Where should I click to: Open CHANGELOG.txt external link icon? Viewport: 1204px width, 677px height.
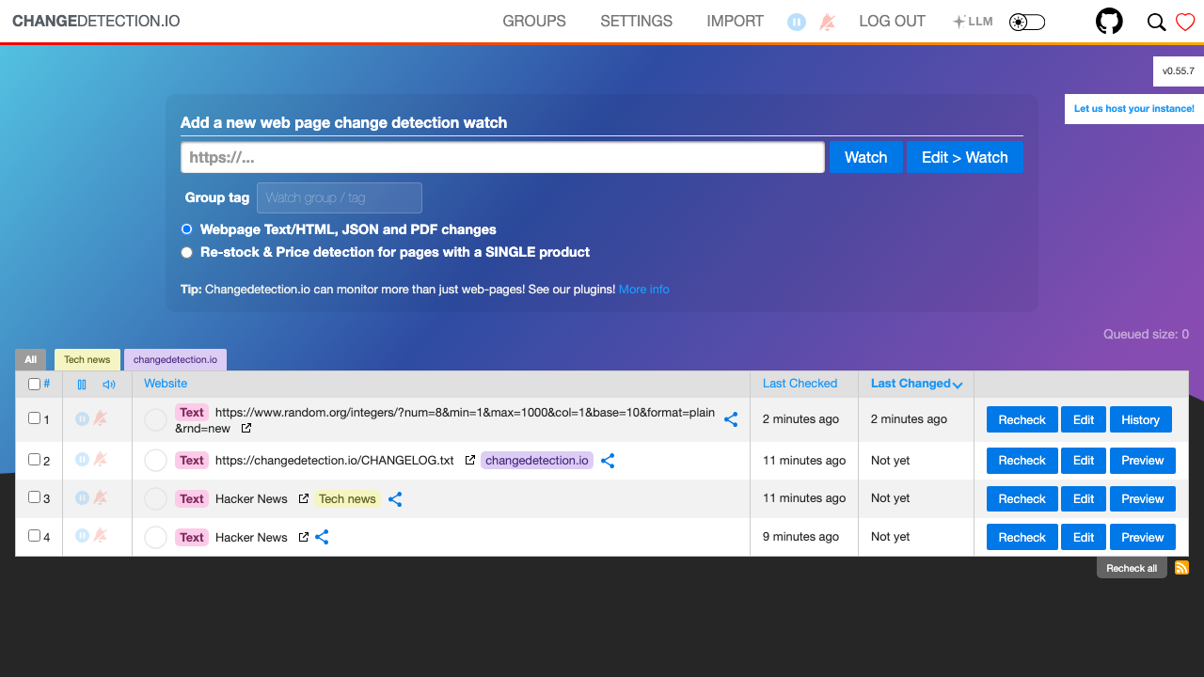pos(470,461)
